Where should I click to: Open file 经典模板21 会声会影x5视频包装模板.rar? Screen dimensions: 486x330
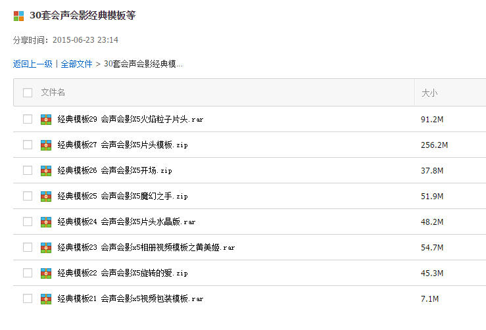coord(130,299)
